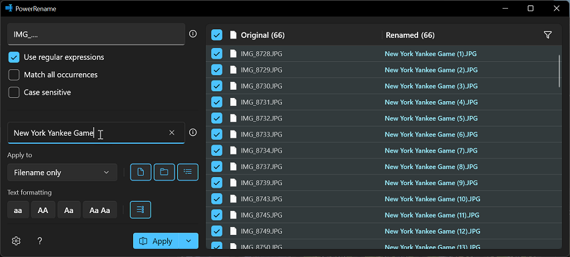The image size is (570, 257).
Task: Uncheck Use regular expressions
Action: tap(14, 57)
